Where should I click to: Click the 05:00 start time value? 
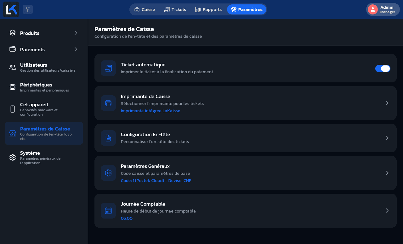(x=127, y=218)
